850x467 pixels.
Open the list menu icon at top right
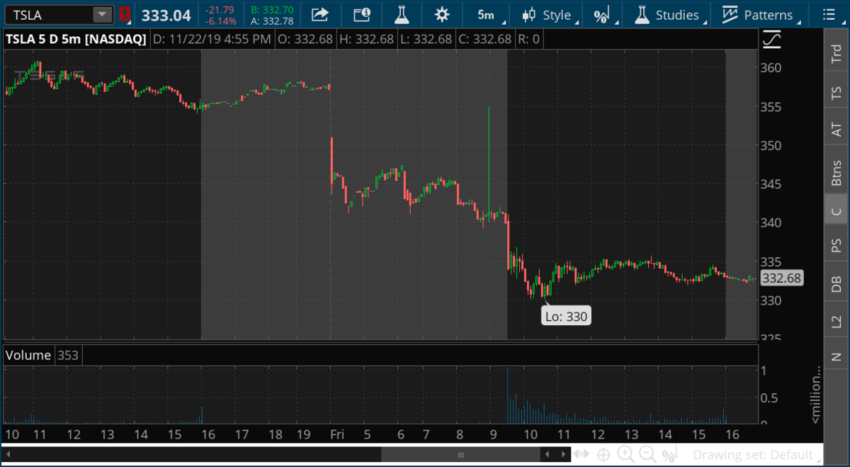point(829,15)
